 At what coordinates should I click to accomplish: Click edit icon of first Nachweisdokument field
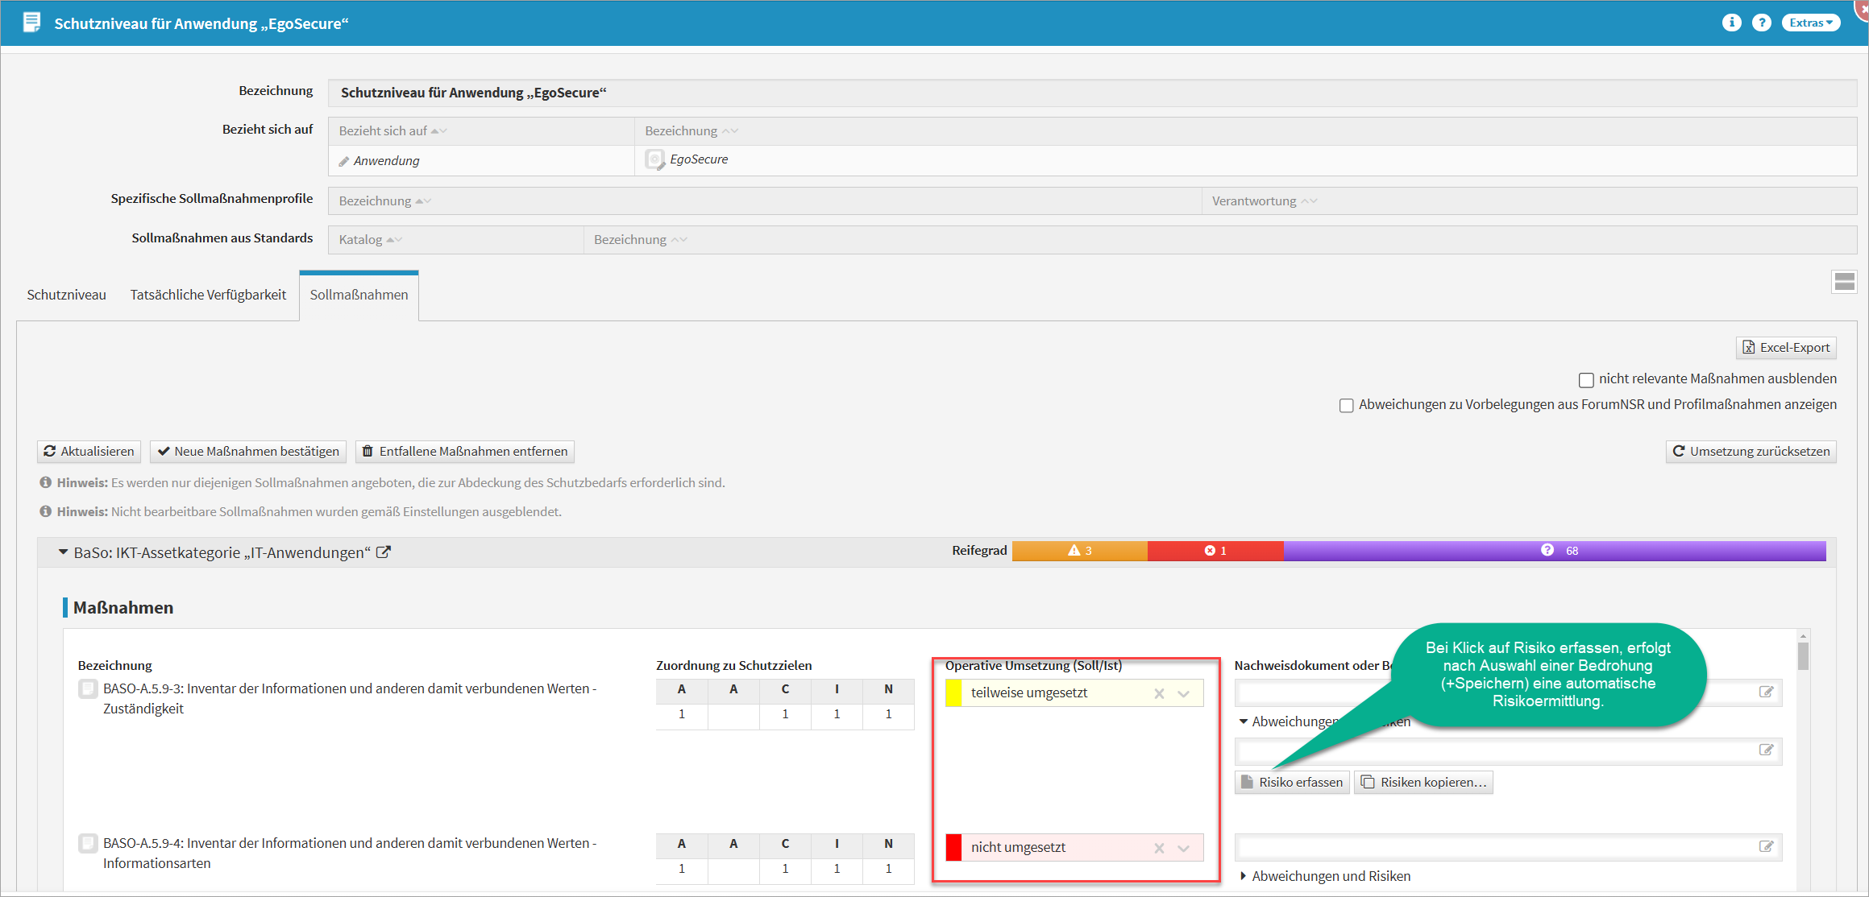click(x=1766, y=692)
